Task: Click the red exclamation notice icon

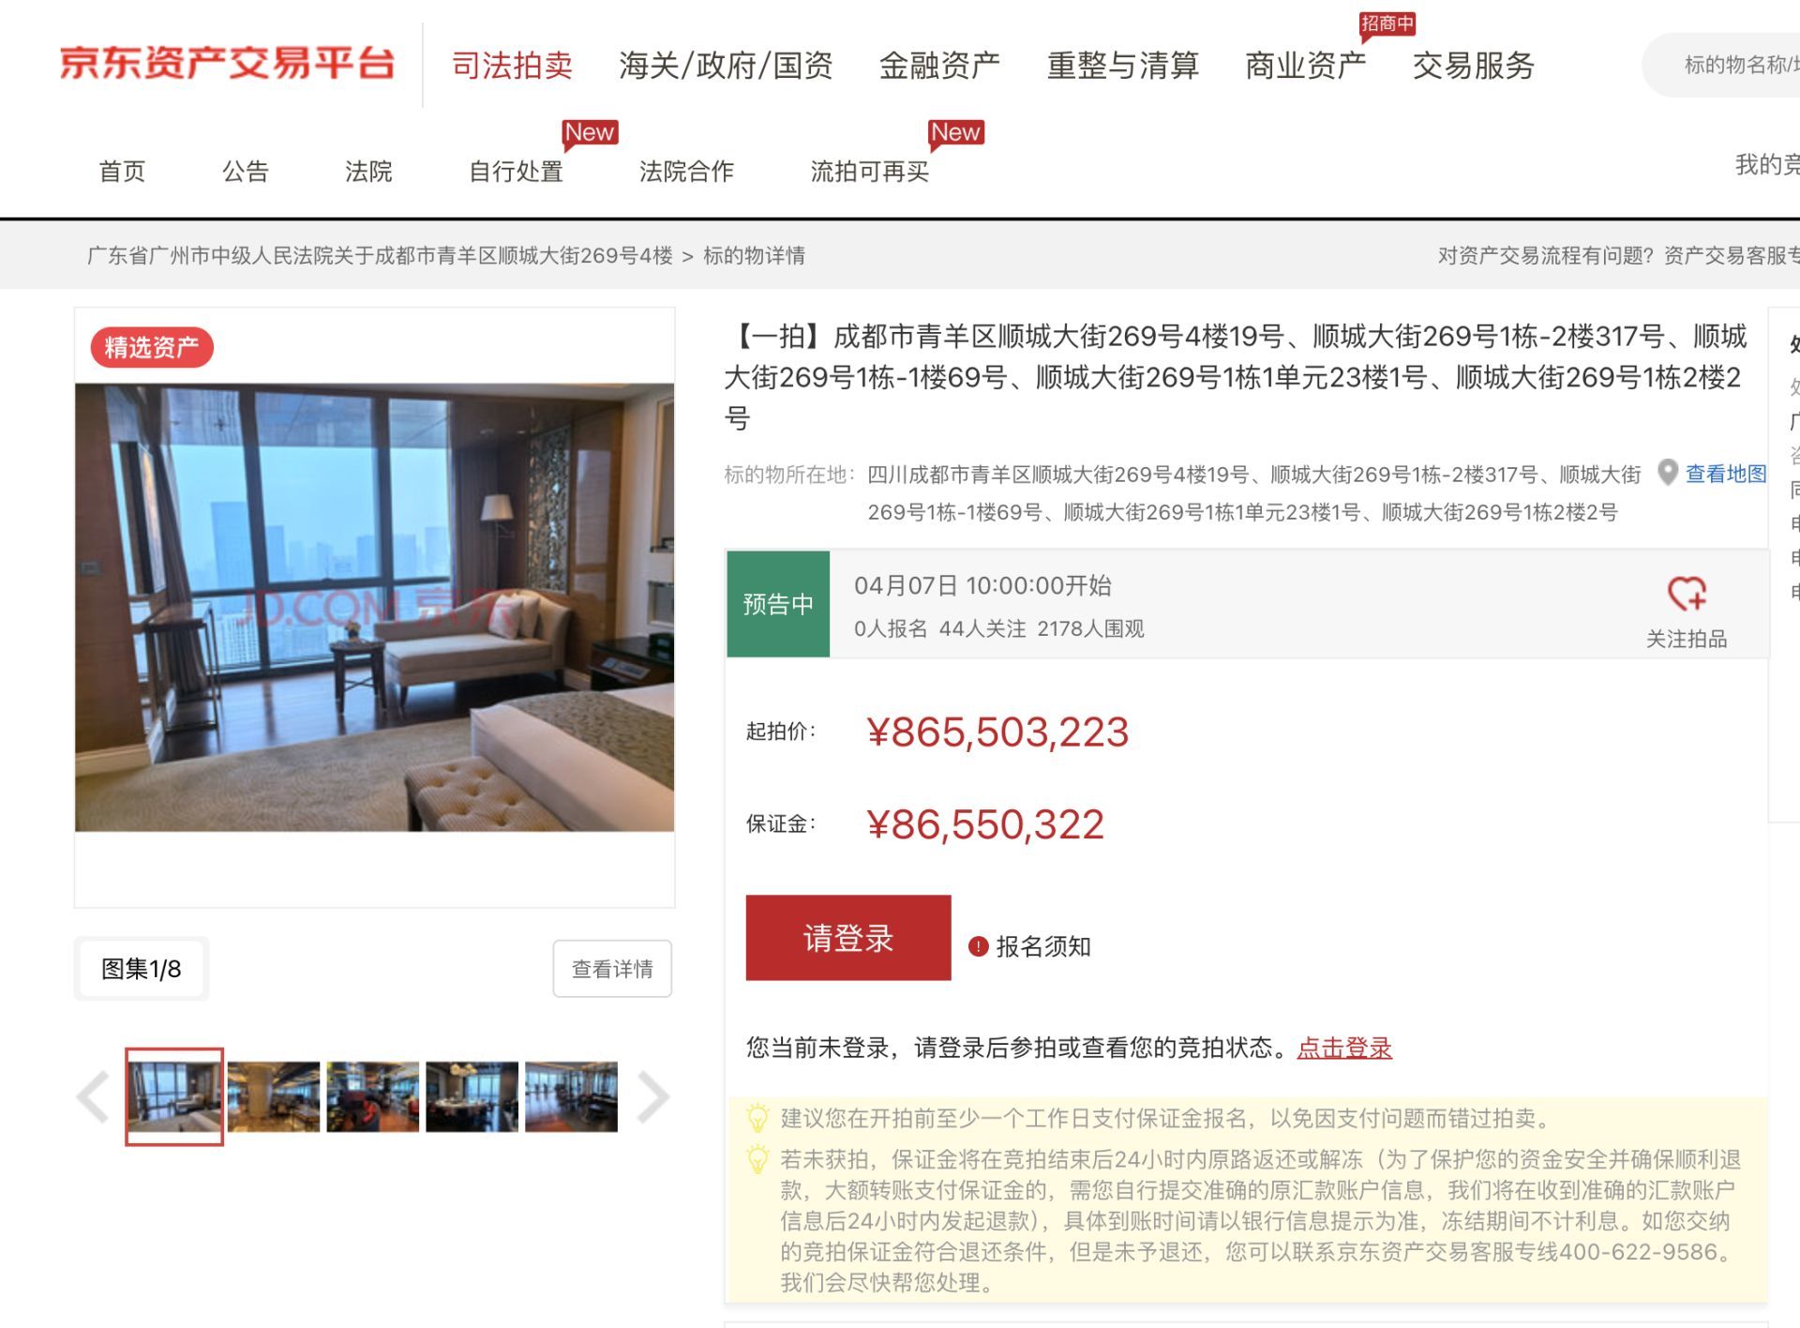Action: click(978, 946)
